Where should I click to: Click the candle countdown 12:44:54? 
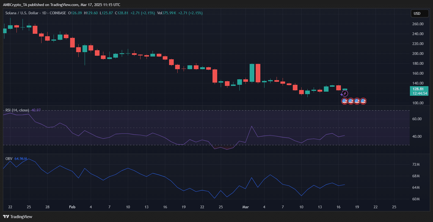(x=420, y=93)
